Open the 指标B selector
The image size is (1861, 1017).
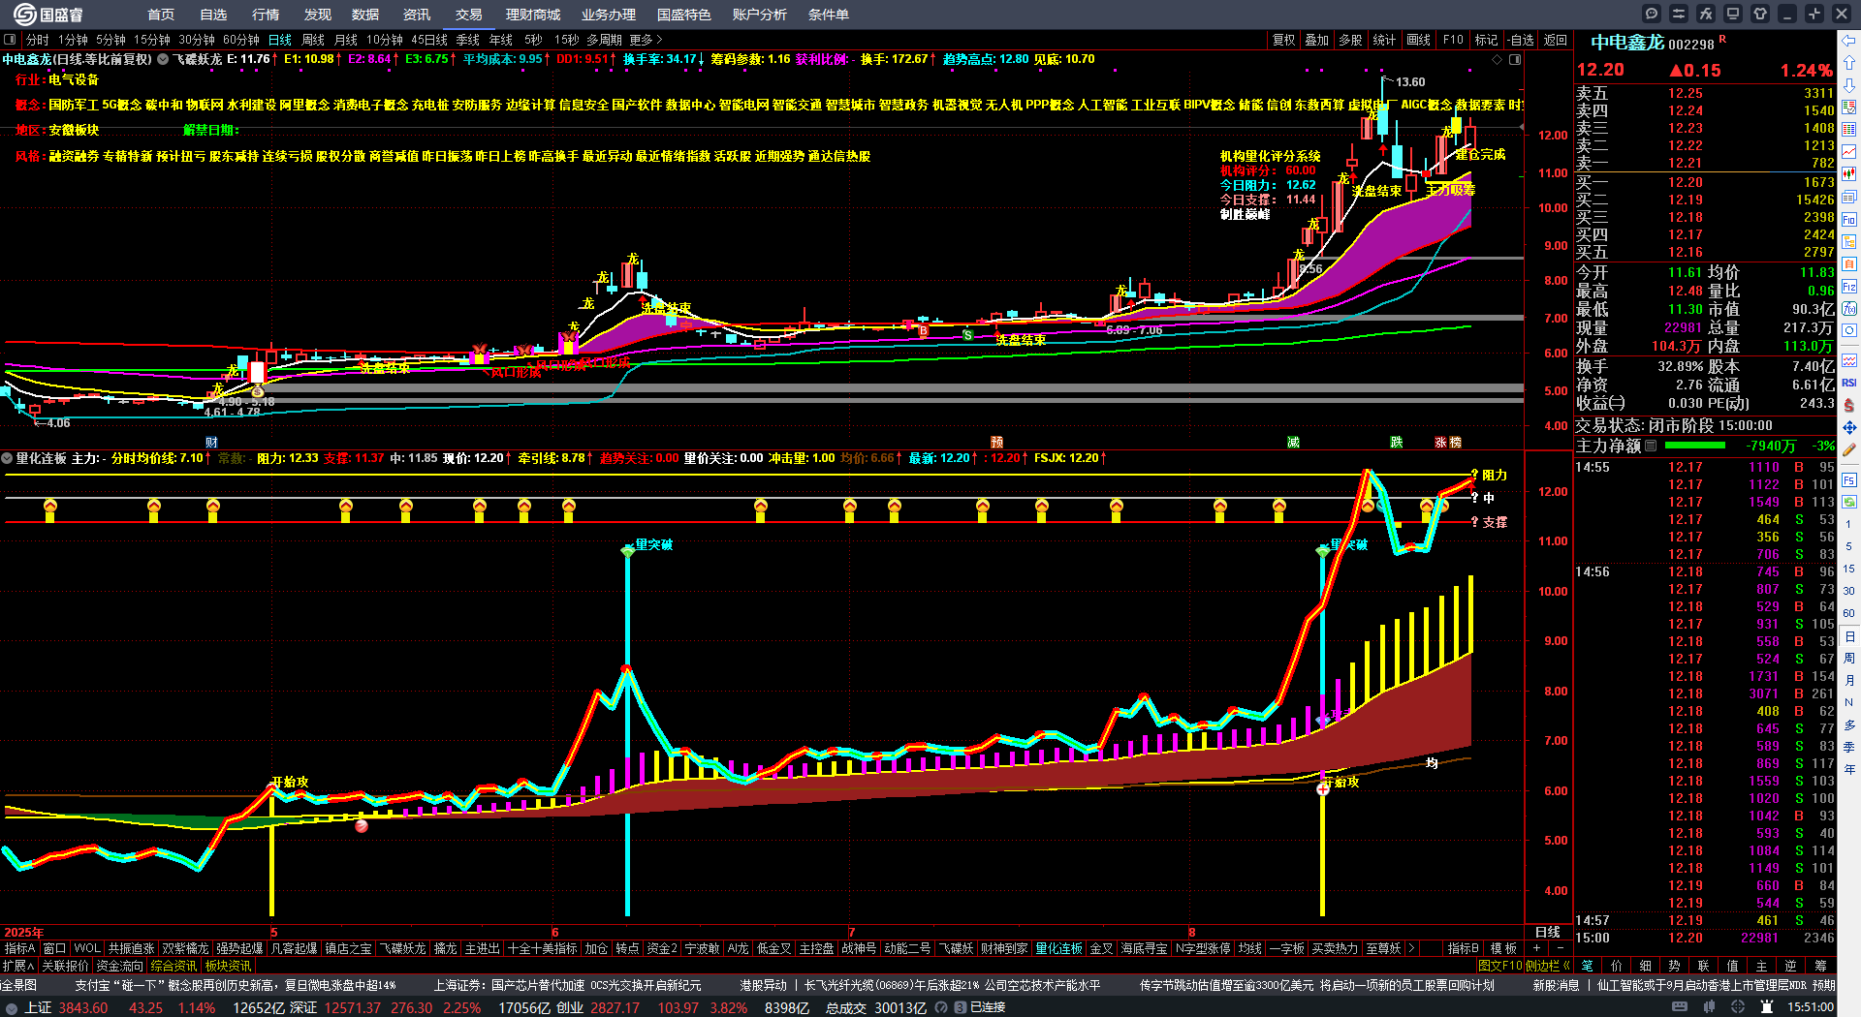1464,948
